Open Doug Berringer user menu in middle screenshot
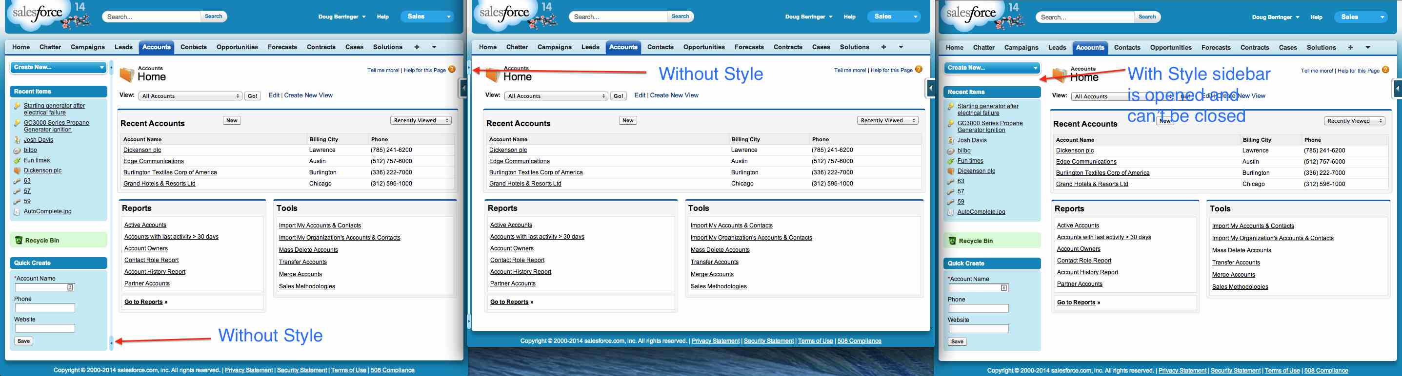Viewport: 1402px width, 376px height. (809, 17)
